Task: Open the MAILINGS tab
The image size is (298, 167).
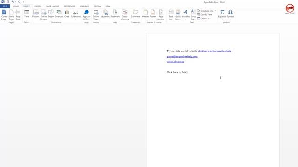Action: pyautogui.click(x=85, y=6)
